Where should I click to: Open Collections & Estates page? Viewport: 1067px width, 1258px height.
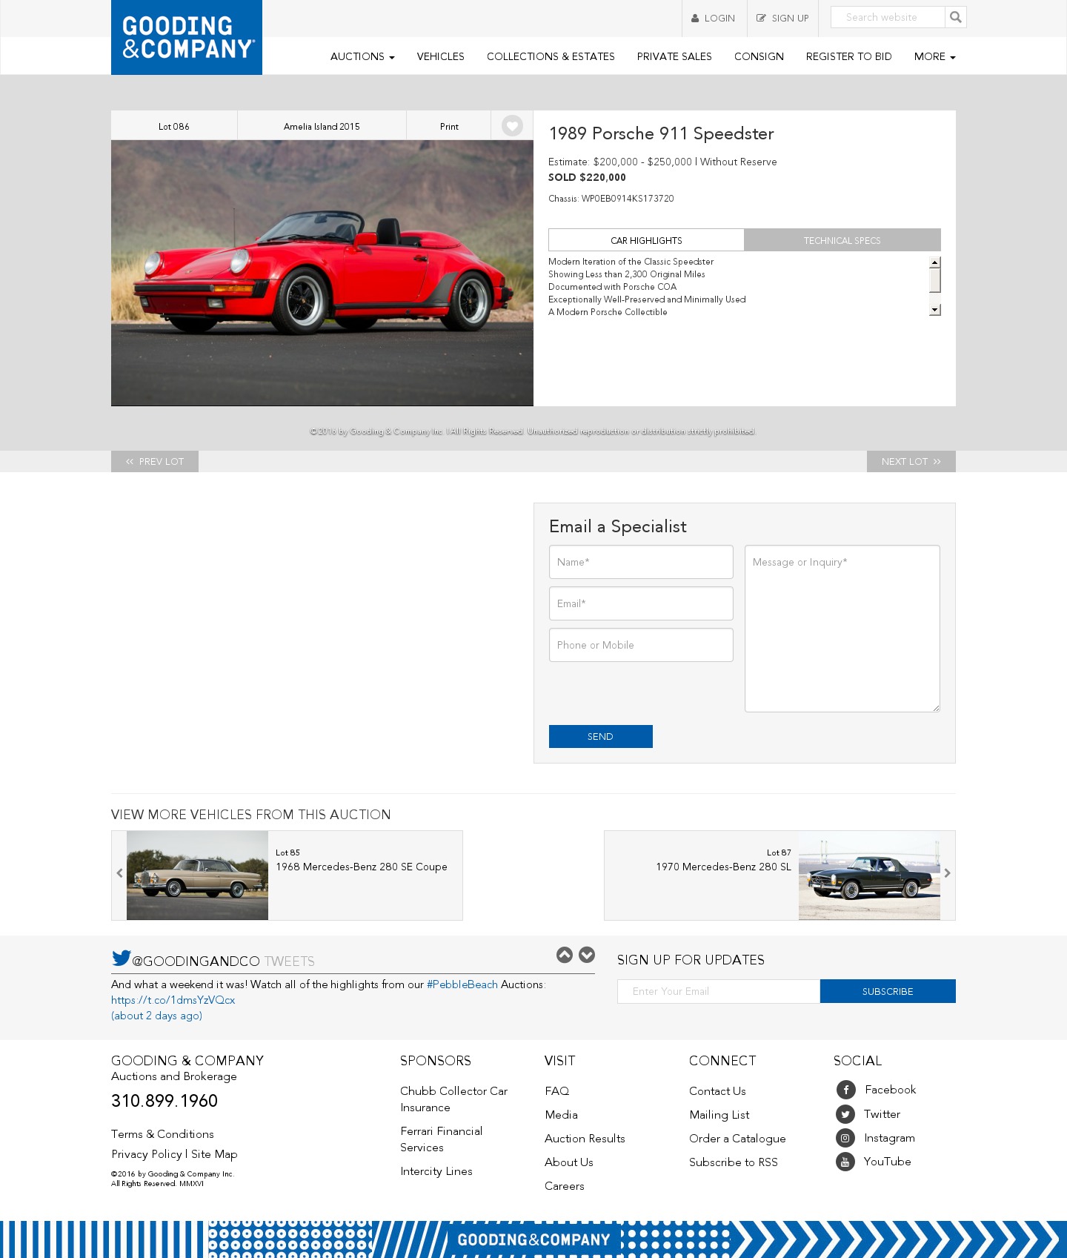tap(551, 56)
